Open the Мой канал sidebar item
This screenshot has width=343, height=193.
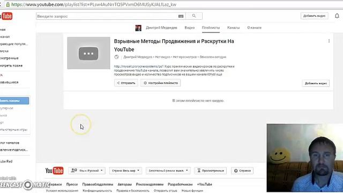pyautogui.click(x=5, y=37)
